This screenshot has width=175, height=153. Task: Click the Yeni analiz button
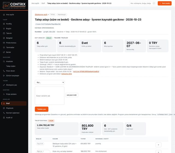[165, 3]
